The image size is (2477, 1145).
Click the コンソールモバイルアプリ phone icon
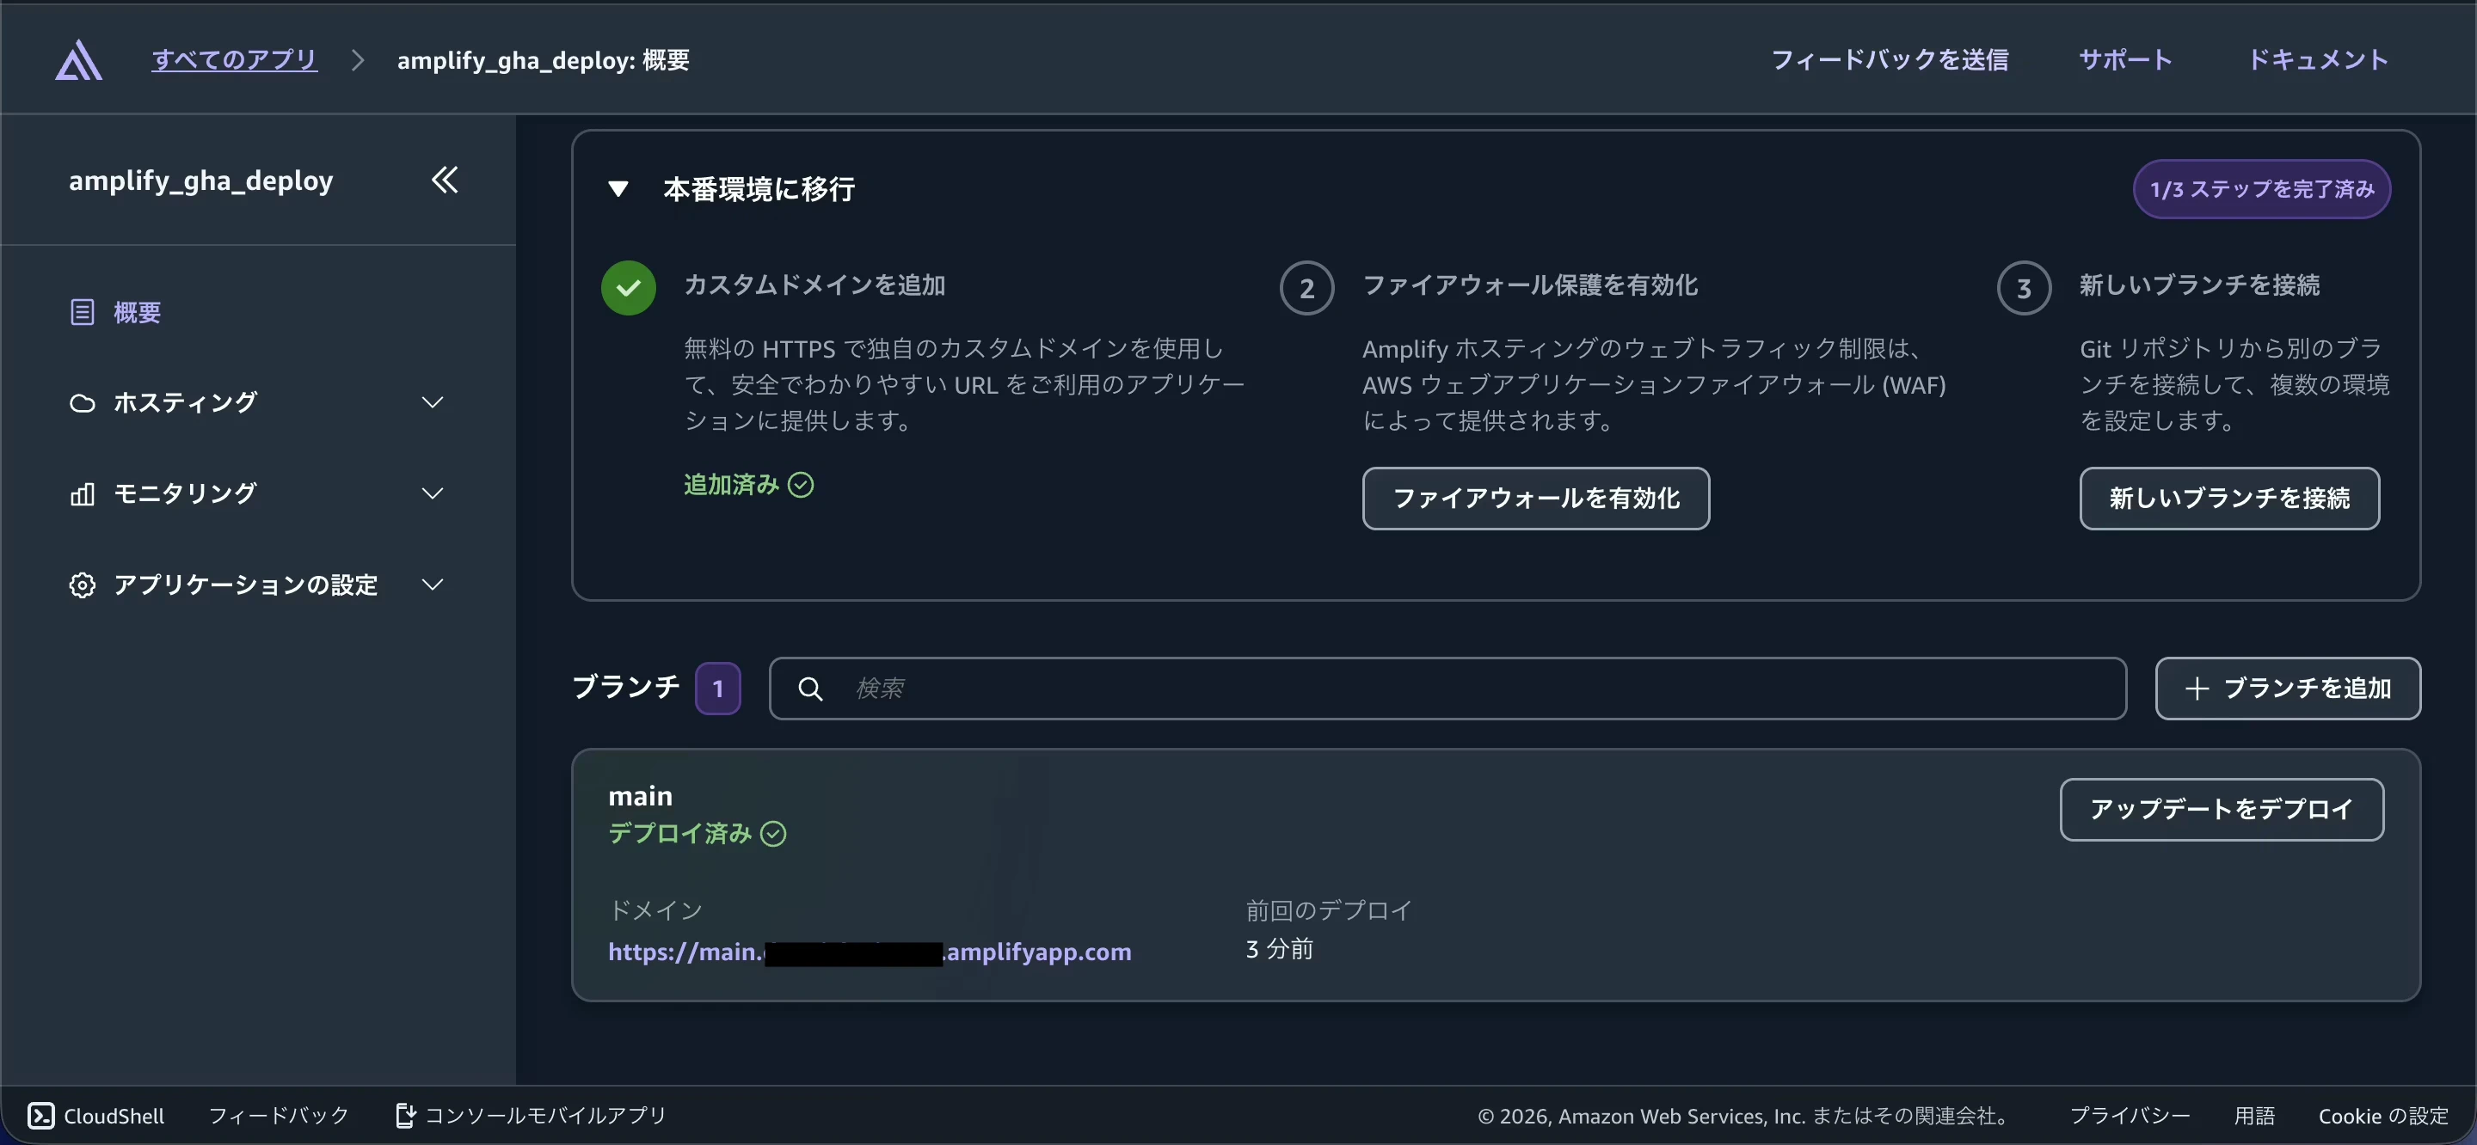pyautogui.click(x=405, y=1115)
